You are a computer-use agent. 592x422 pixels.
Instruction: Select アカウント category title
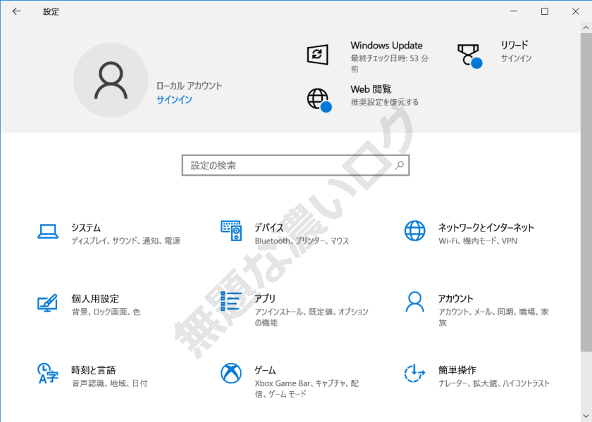pyautogui.click(x=455, y=299)
